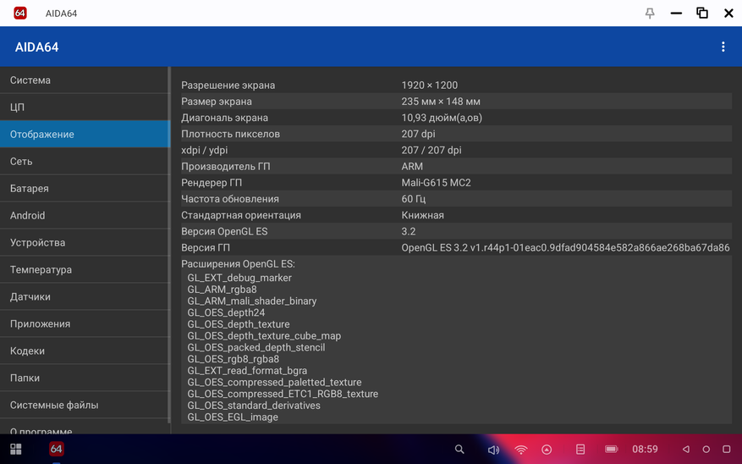Viewport: 742px width, 464px height.
Task: Click the Частота обновления label
Action: point(230,199)
